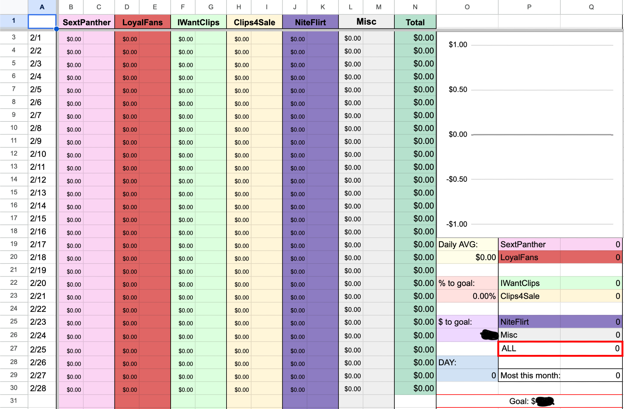Select the LoyalFans header cell

[142, 22]
